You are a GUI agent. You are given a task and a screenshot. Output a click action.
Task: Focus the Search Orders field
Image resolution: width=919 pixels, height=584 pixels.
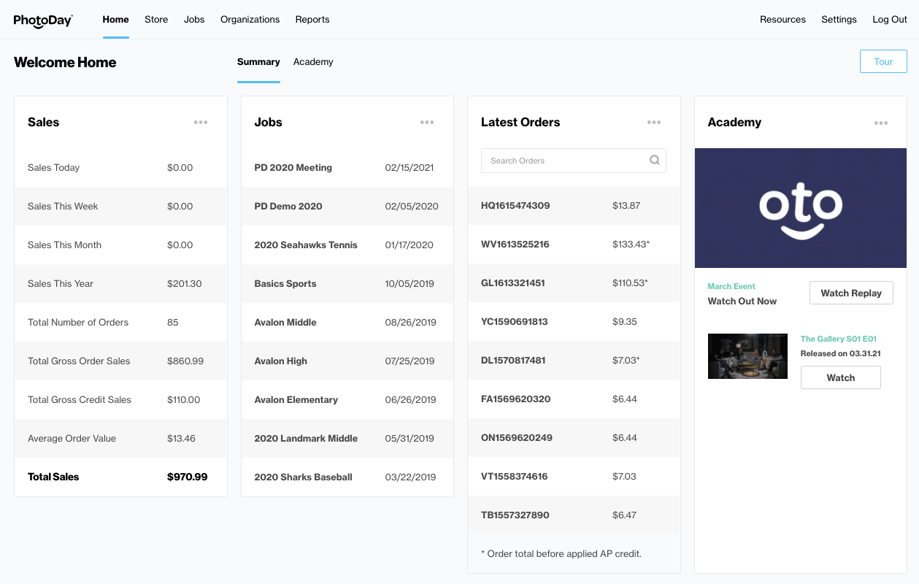click(x=574, y=161)
